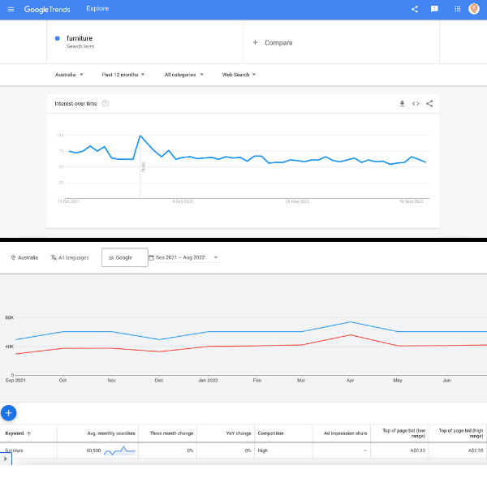Viewport: 487px width, 487px height.
Task: Click the Explore tab in header
Action: tap(97, 10)
